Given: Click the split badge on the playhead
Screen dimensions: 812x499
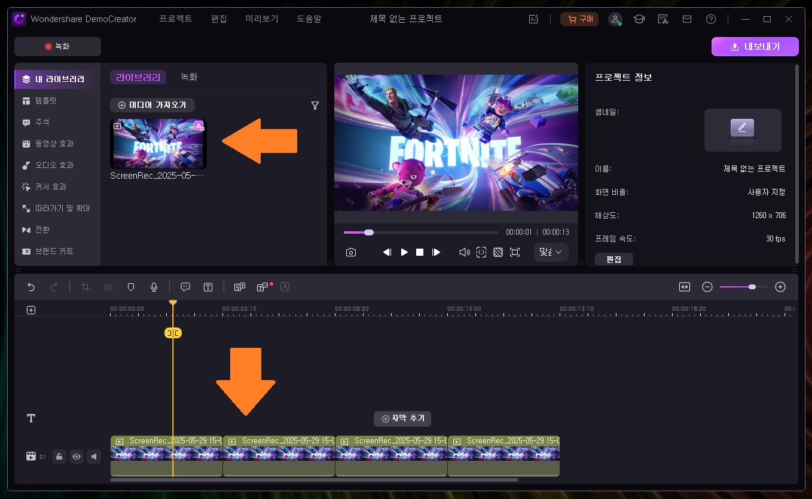Looking at the screenshot, I should tap(173, 333).
